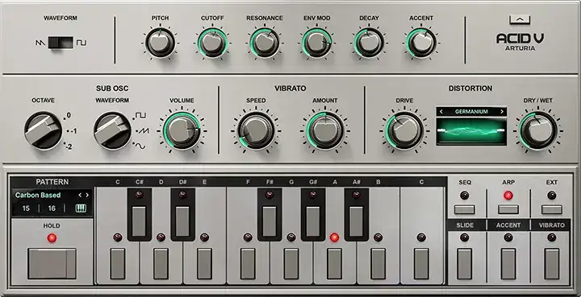Click pattern number 16
The width and height of the screenshot is (581, 297).
pos(52,208)
